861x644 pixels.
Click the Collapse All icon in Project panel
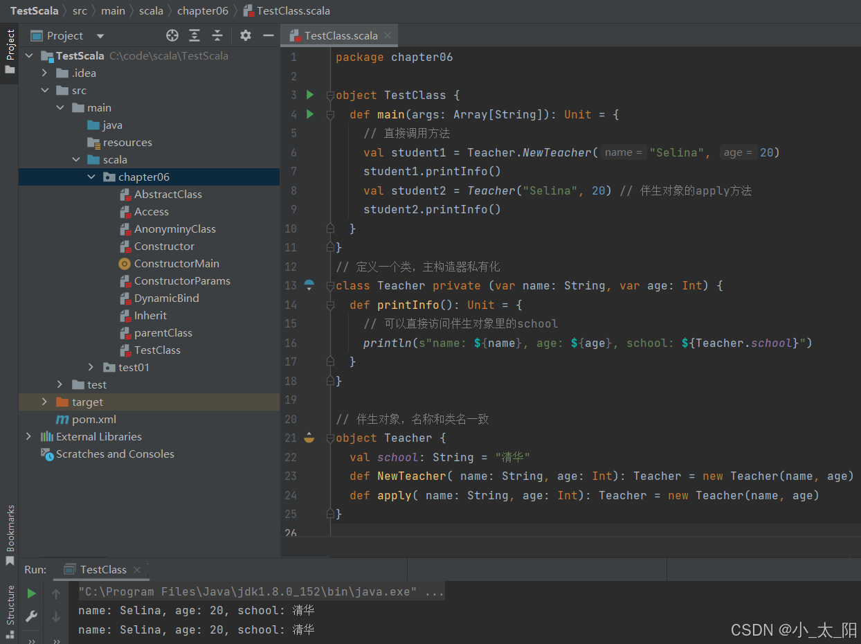tap(217, 35)
